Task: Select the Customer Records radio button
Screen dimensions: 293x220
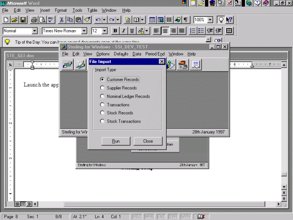Action: tap(102, 79)
